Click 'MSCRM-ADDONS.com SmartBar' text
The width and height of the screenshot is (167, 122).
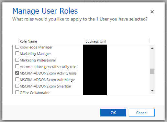[x=46, y=86]
